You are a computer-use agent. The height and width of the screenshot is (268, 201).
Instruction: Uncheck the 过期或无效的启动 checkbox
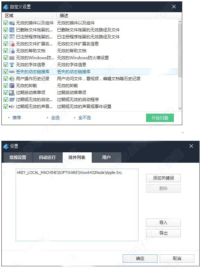[x=6, y=99]
